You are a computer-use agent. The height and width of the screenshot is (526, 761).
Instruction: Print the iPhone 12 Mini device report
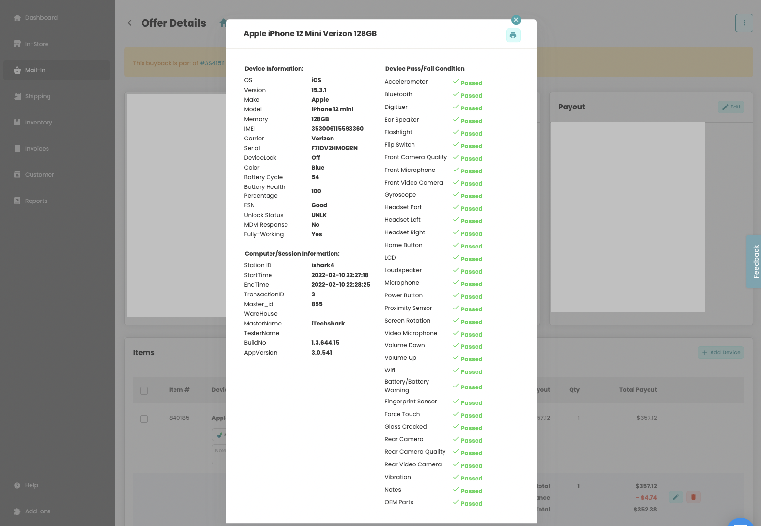point(513,35)
